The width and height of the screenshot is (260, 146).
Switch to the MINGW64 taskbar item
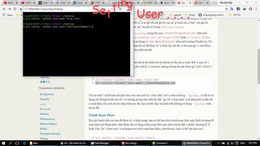tap(197, 143)
